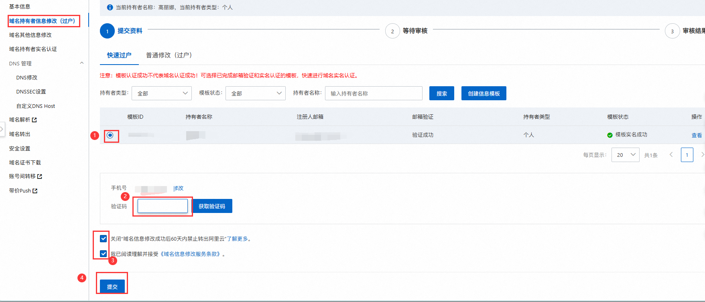
Task: Open 基本信息 in the sidebar
Action: [x=20, y=6]
